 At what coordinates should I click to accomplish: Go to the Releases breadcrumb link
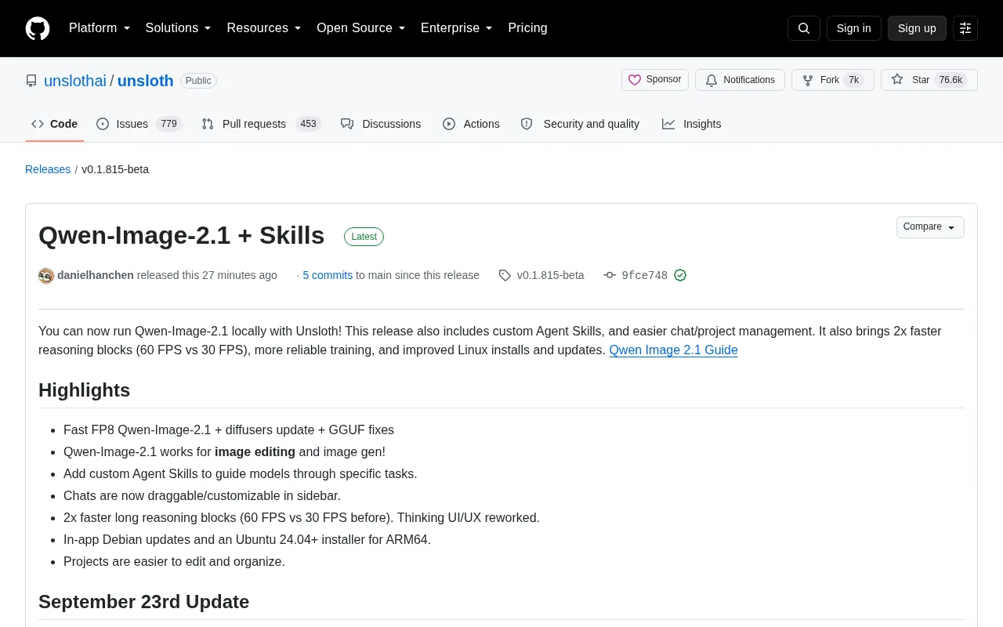click(x=48, y=169)
